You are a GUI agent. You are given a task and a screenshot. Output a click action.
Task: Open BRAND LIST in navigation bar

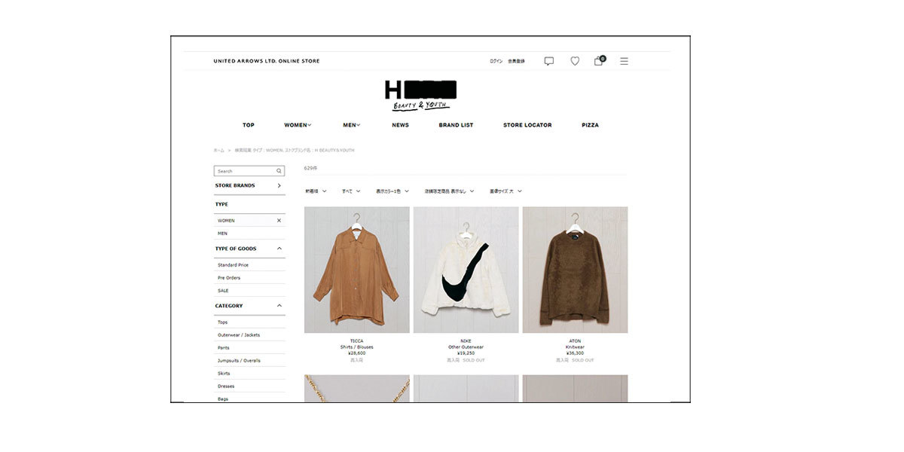(x=456, y=125)
